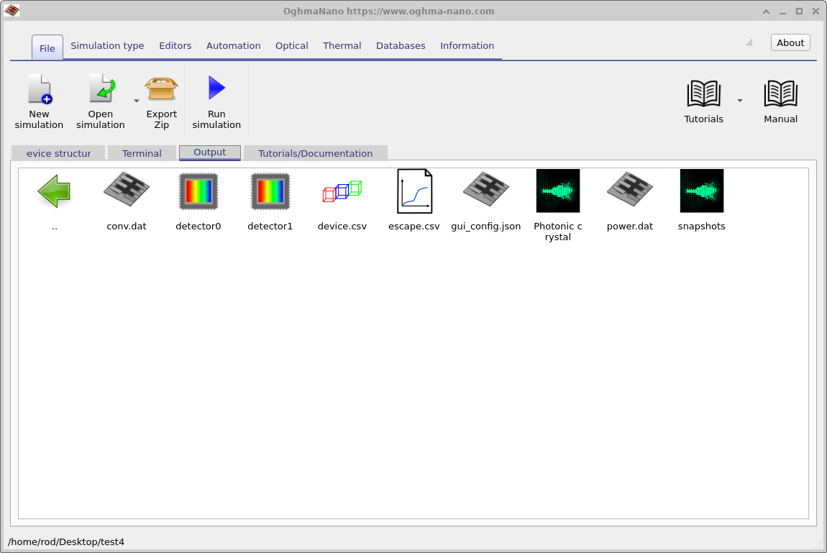This screenshot has width=827, height=553.
Task: Select the detector0 spectrum icon
Action: point(198,191)
